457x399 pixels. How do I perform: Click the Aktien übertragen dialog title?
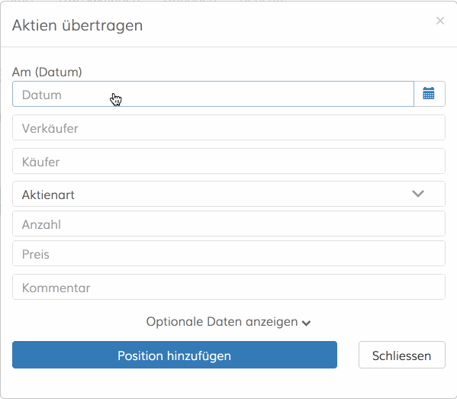tap(78, 25)
